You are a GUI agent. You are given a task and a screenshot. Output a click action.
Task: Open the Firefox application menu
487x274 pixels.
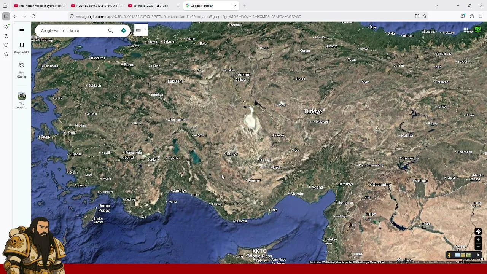pos(481,16)
